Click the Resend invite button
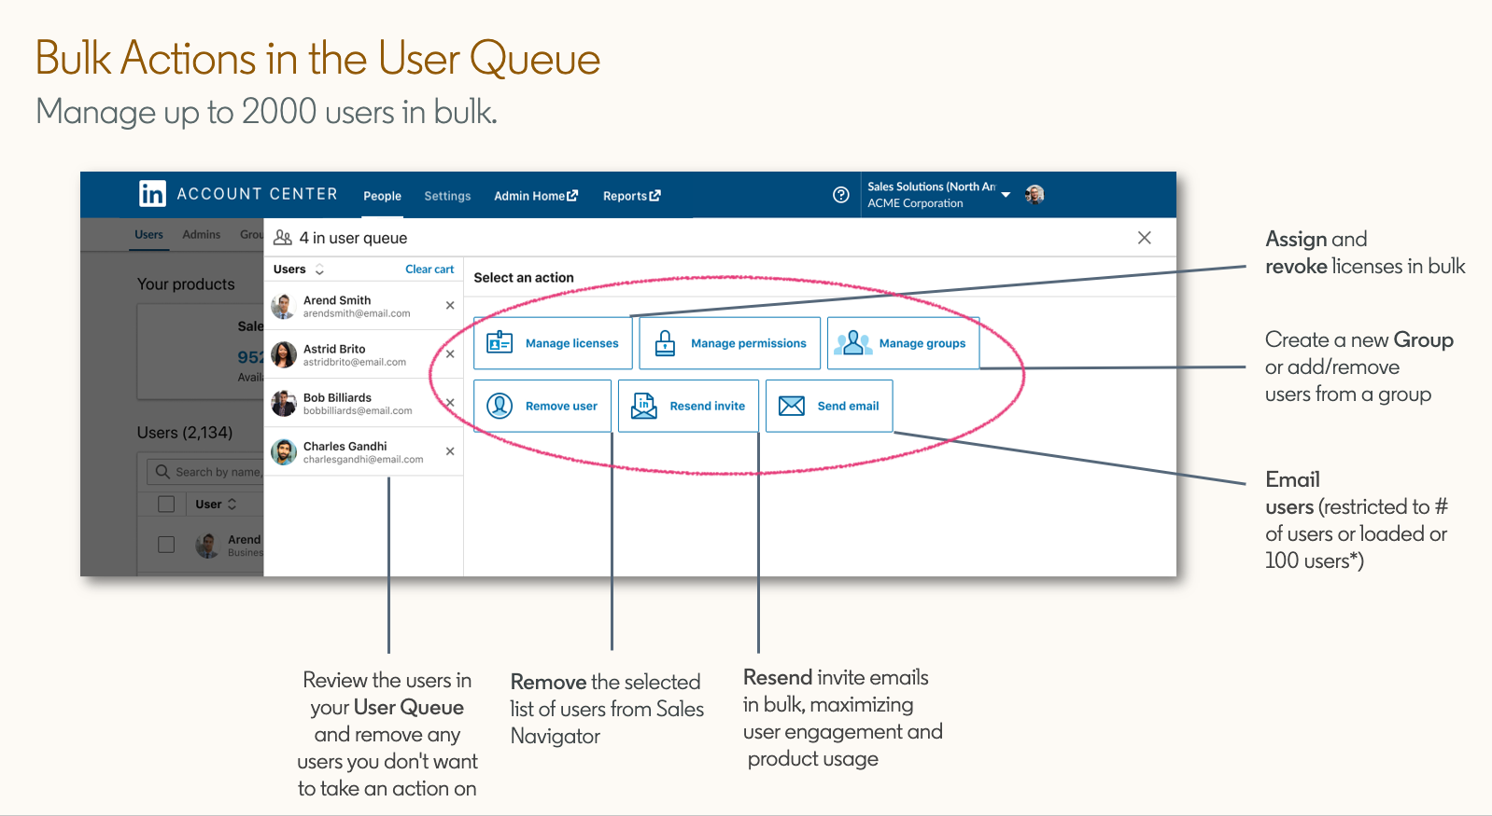The image size is (1492, 816). click(x=688, y=406)
